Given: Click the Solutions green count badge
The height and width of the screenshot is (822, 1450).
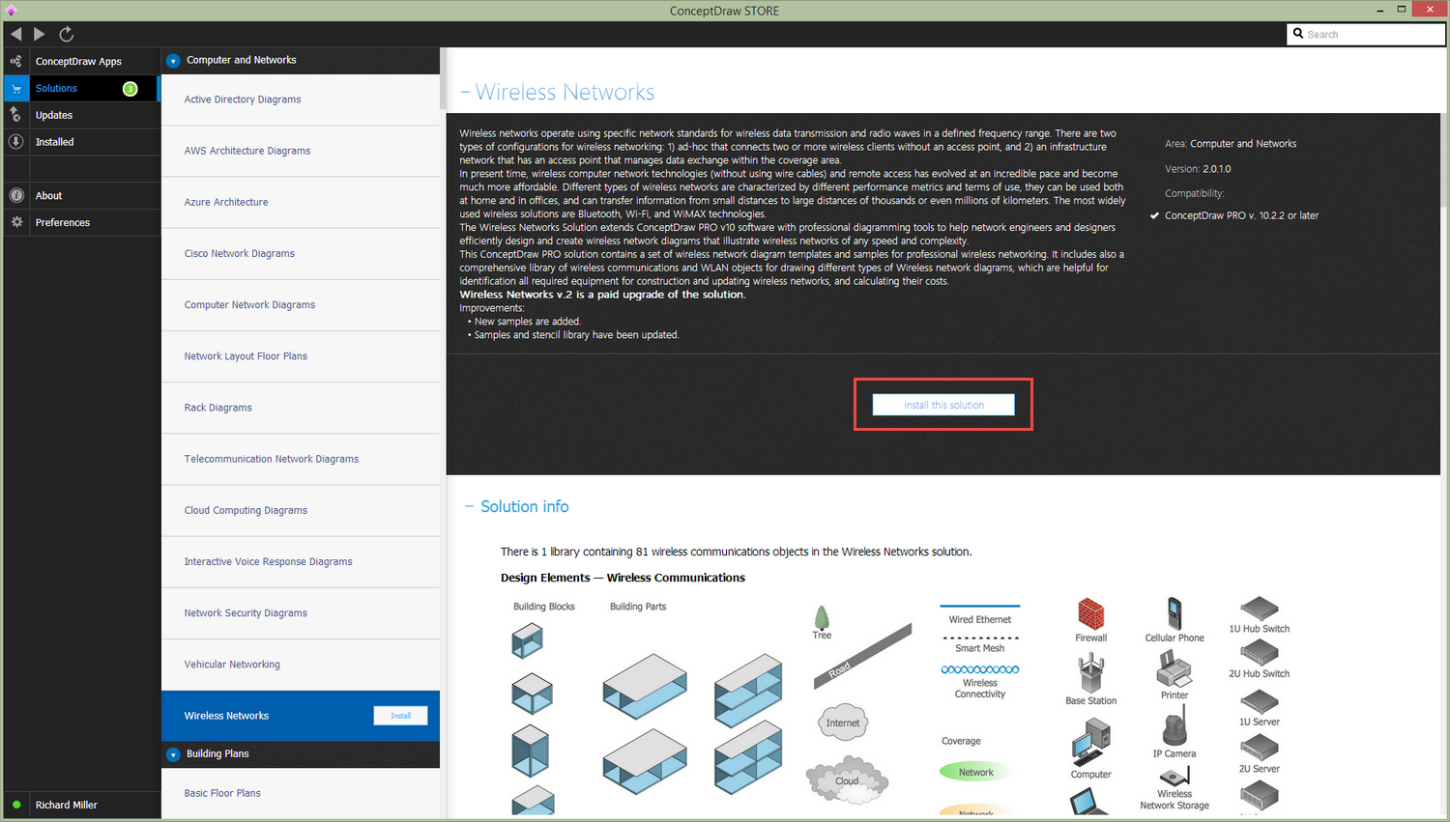Looking at the screenshot, I should click(x=130, y=89).
